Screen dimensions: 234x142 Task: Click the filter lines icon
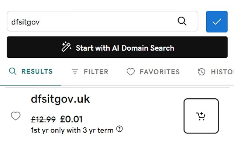tap(75, 72)
